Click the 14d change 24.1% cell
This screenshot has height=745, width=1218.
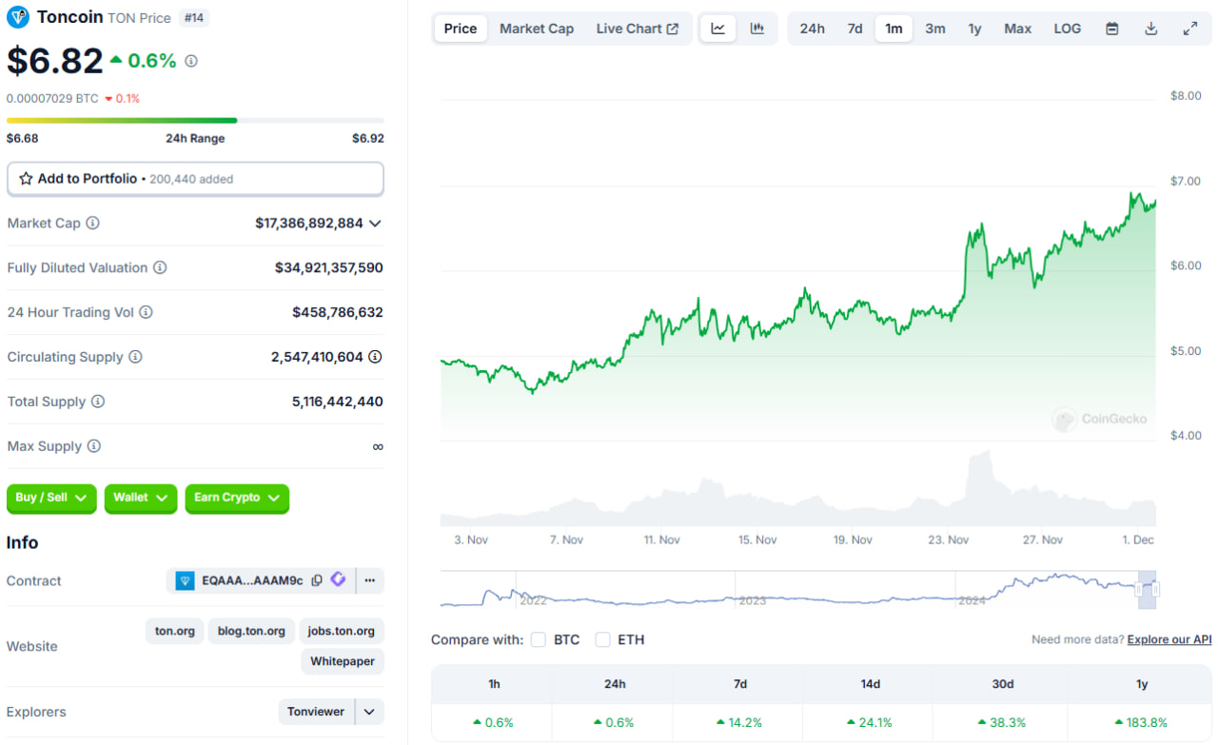coord(867,722)
